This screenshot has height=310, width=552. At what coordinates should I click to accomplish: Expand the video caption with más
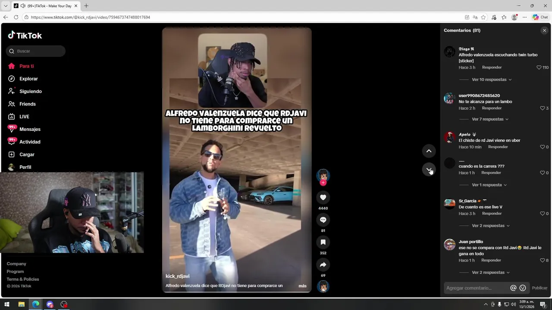302,286
